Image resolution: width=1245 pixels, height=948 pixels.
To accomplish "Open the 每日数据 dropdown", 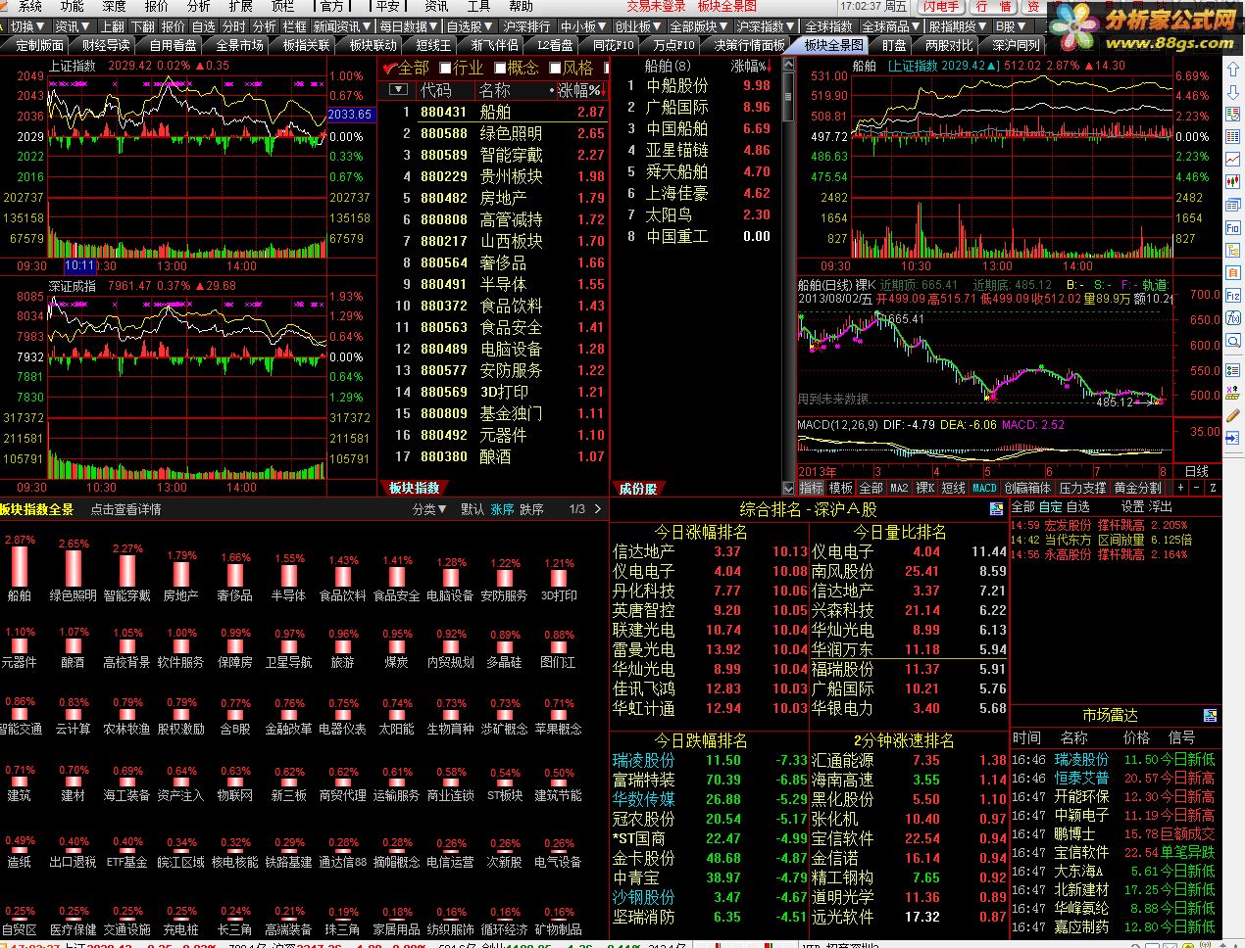I will [409, 26].
